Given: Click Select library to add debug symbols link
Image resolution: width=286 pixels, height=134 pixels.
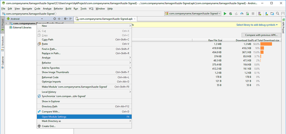Looking at the screenshot, I should [x=257, y=25].
